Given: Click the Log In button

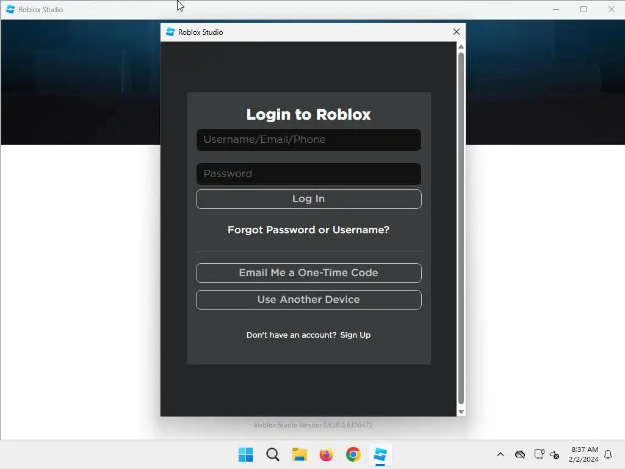Looking at the screenshot, I should [308, 199].
